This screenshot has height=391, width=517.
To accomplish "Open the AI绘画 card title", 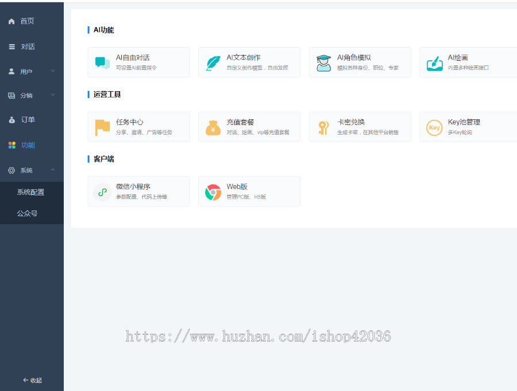I will 458,57.
